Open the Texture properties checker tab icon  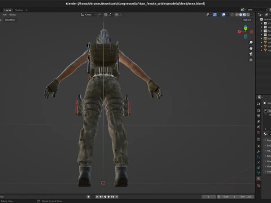[x=259, y=186]
